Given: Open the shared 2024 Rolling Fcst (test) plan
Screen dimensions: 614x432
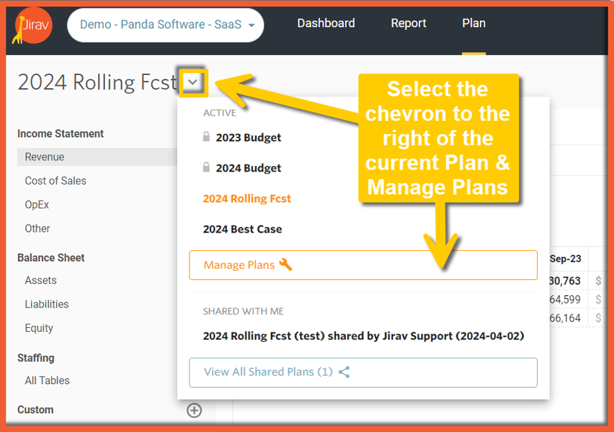Looking at the screenshot, I should tap(363, 336).
